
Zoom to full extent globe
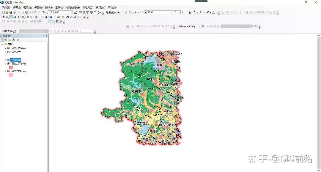coord(15,17)
